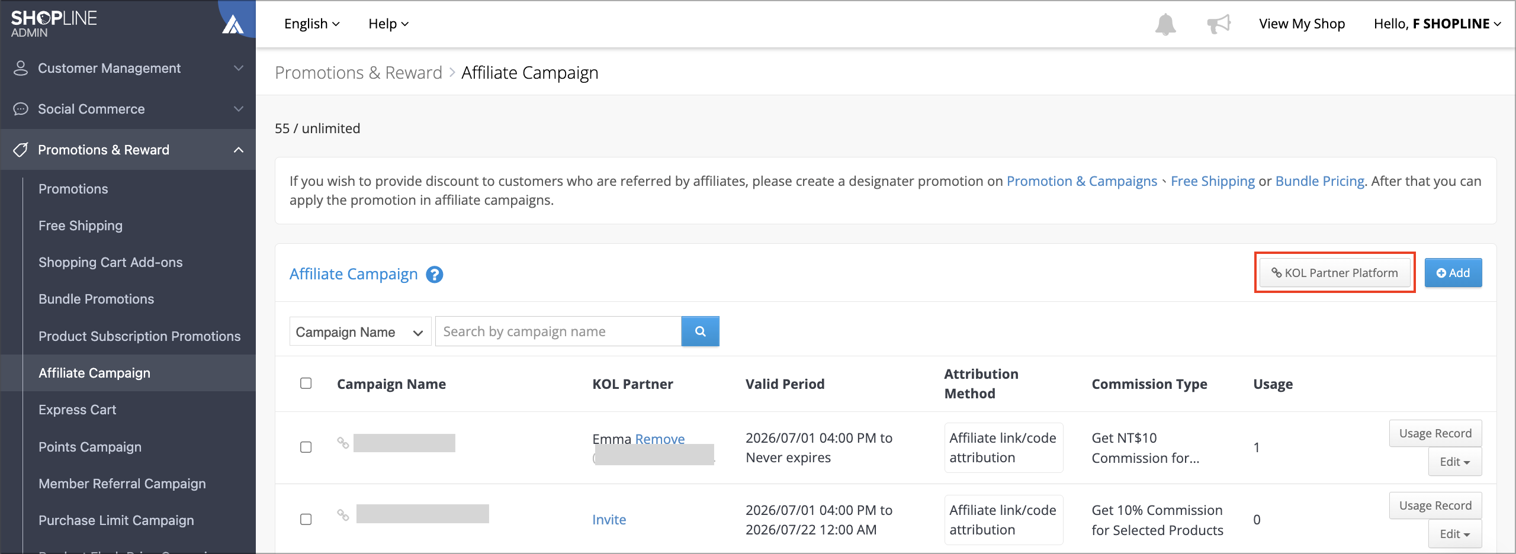
Task: Open Purchase Limit Campaign menu item
Action: coord(117,520)
